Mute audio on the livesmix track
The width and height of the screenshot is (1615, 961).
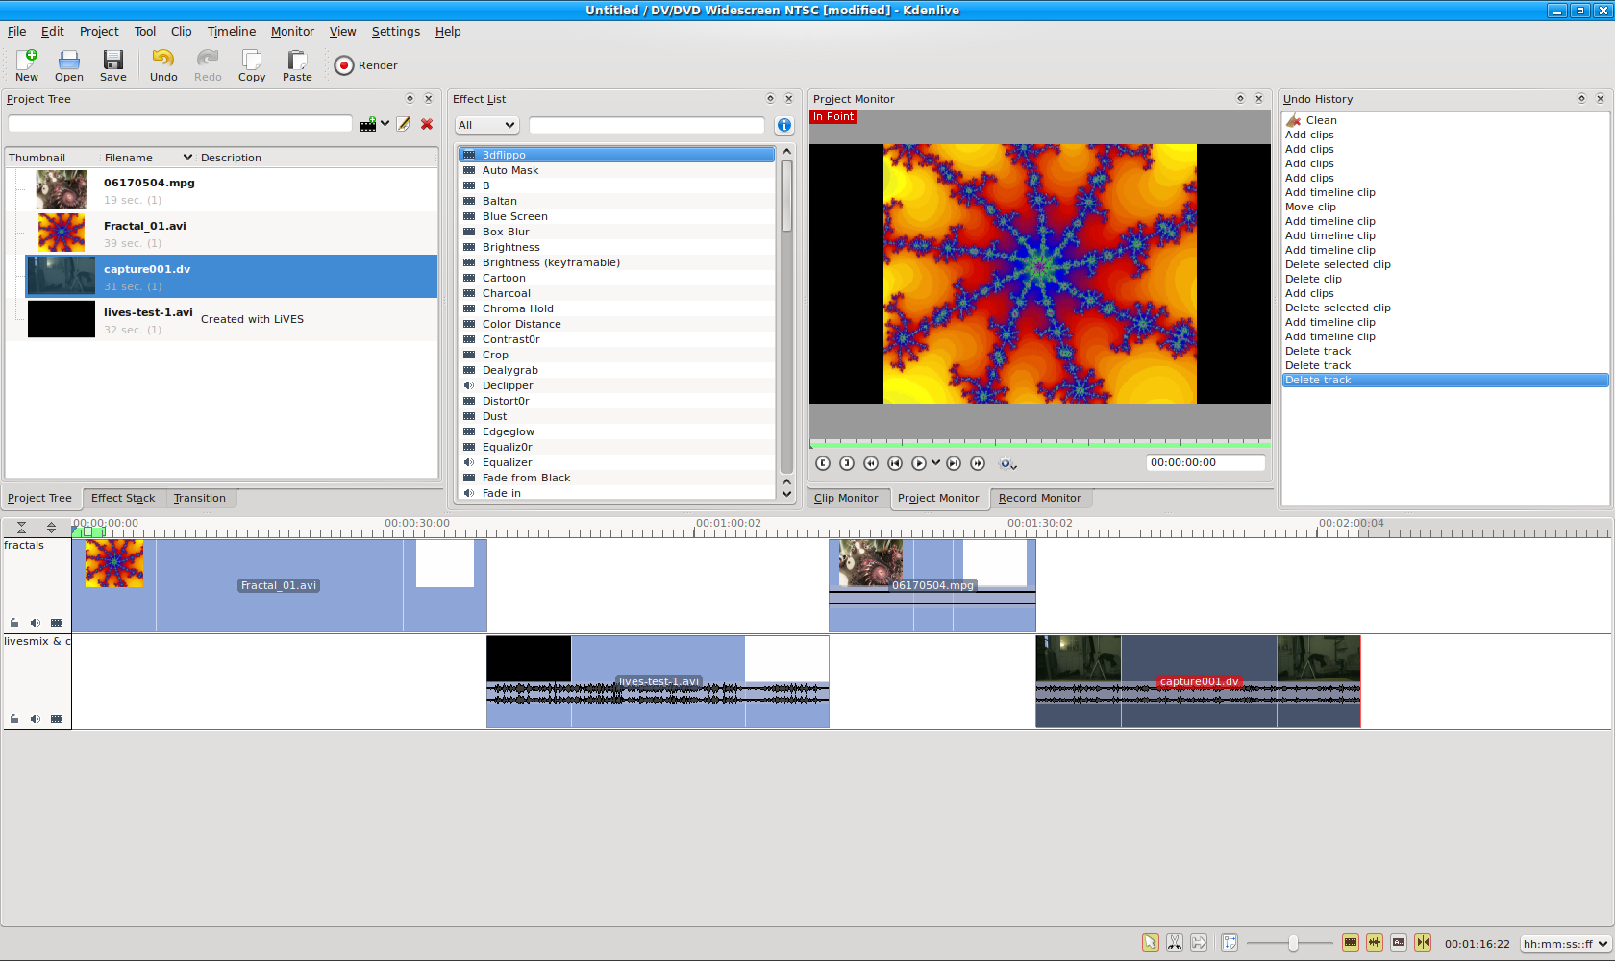click(x=36, y=719)
